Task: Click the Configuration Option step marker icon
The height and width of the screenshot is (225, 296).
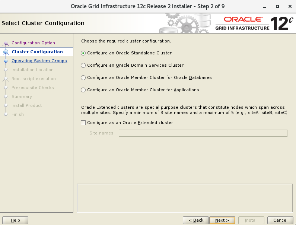Action: point(6,44)
